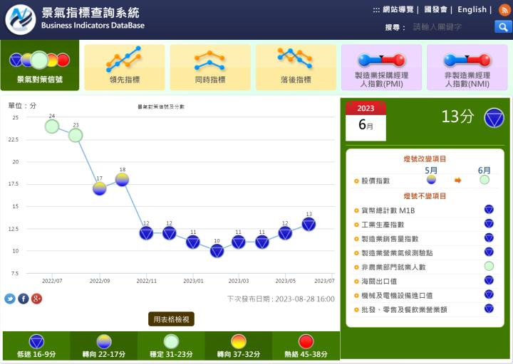Open the 非農業部門就業人數 item
This screenshot has height=364, width=513.
pos(393,267)
